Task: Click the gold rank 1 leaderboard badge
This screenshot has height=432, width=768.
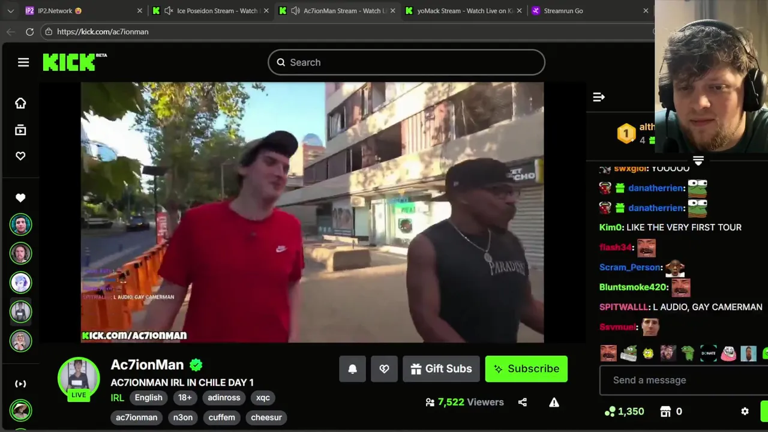Action: pos(626,133)
